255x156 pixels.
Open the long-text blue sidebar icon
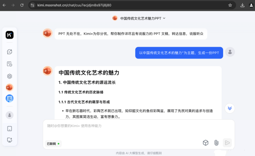10,98
